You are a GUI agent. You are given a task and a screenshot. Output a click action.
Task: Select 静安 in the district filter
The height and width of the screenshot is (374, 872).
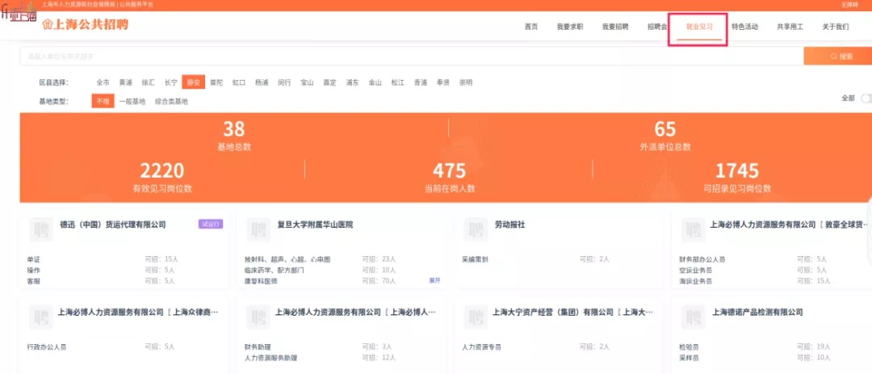(193, 82)
